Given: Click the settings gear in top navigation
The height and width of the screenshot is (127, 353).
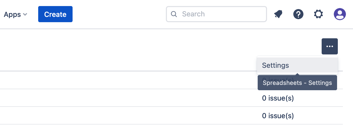Looking at the screenshot, I should (318, 14).
